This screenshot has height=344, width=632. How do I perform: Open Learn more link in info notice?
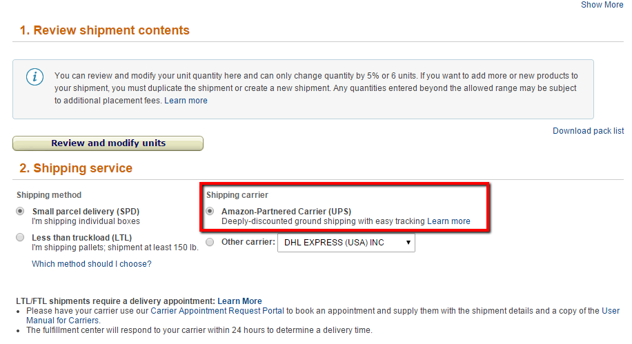coord(186,101)
